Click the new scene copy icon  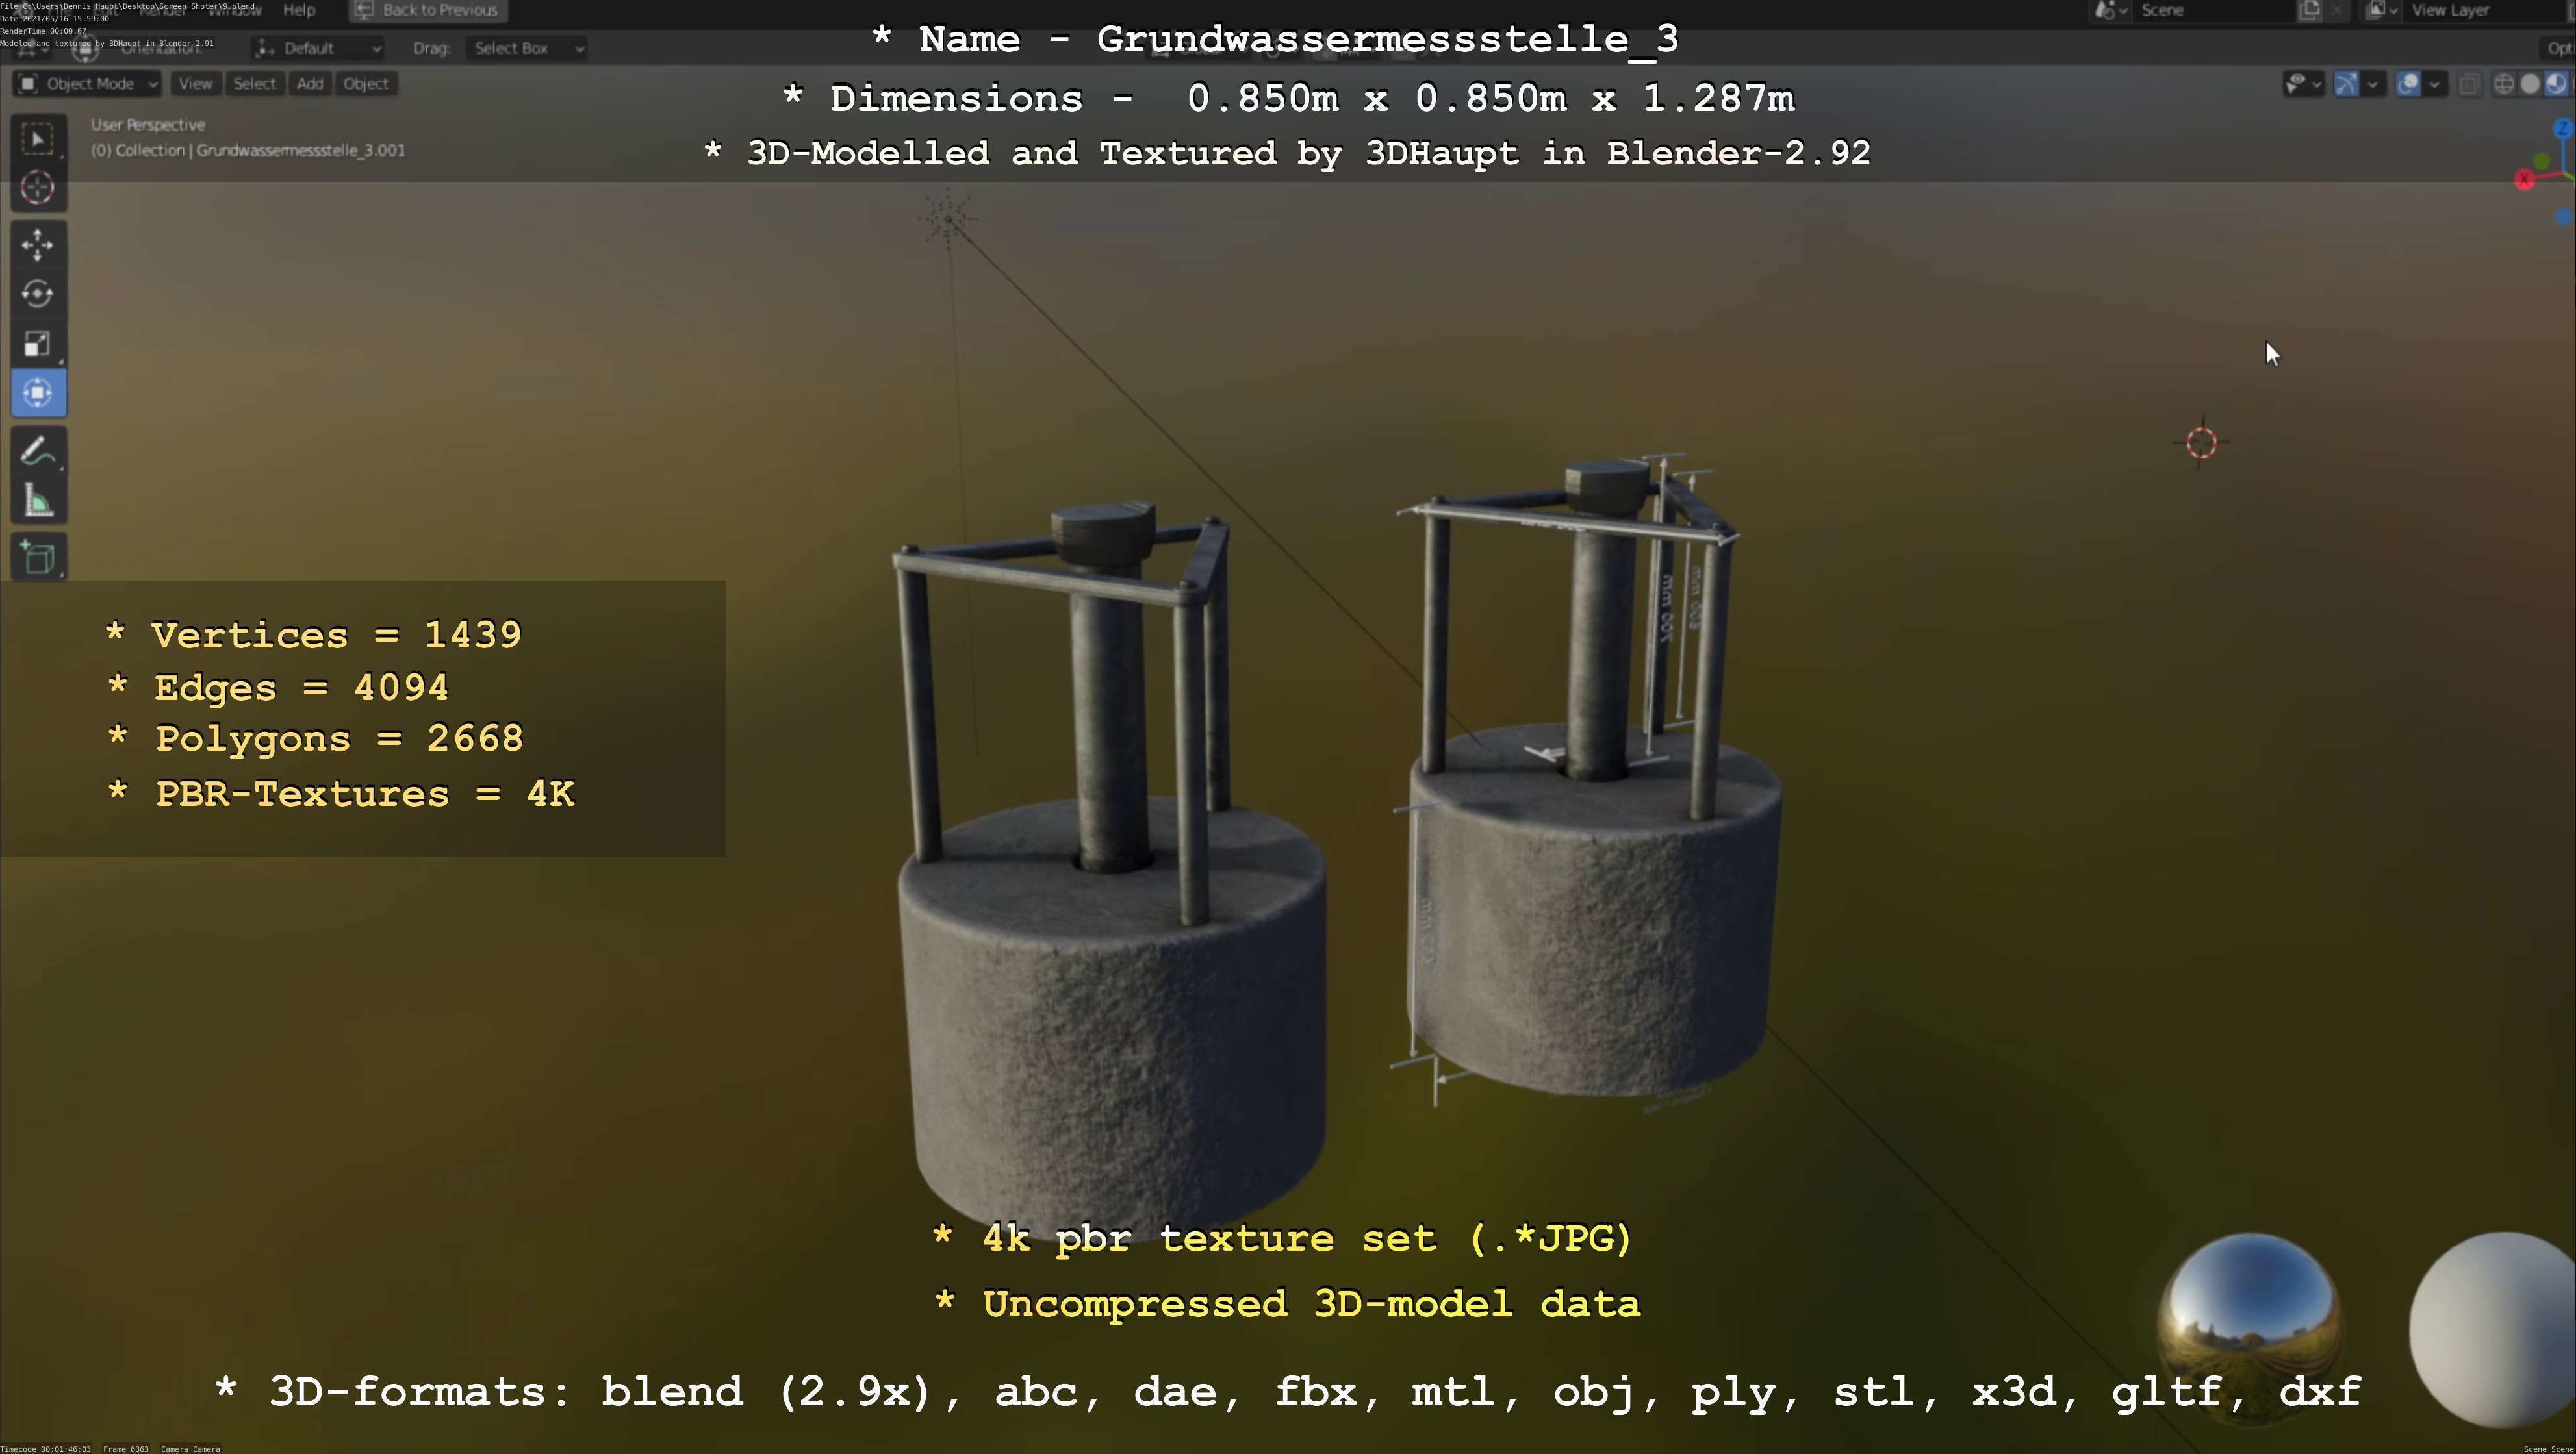coord(2309,10)
